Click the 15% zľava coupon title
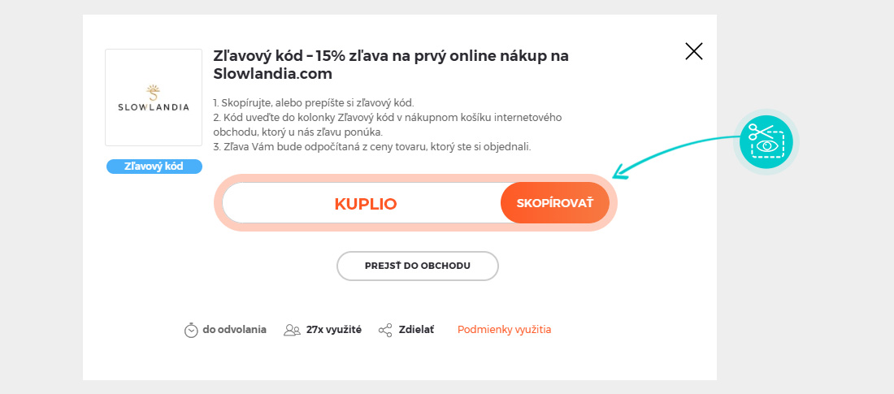894x394 pixels. pyautogui.click(x=390, y=64)
